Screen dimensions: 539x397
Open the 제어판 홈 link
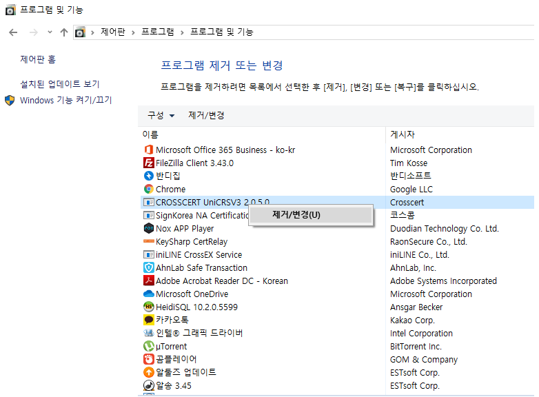point(38,59)
